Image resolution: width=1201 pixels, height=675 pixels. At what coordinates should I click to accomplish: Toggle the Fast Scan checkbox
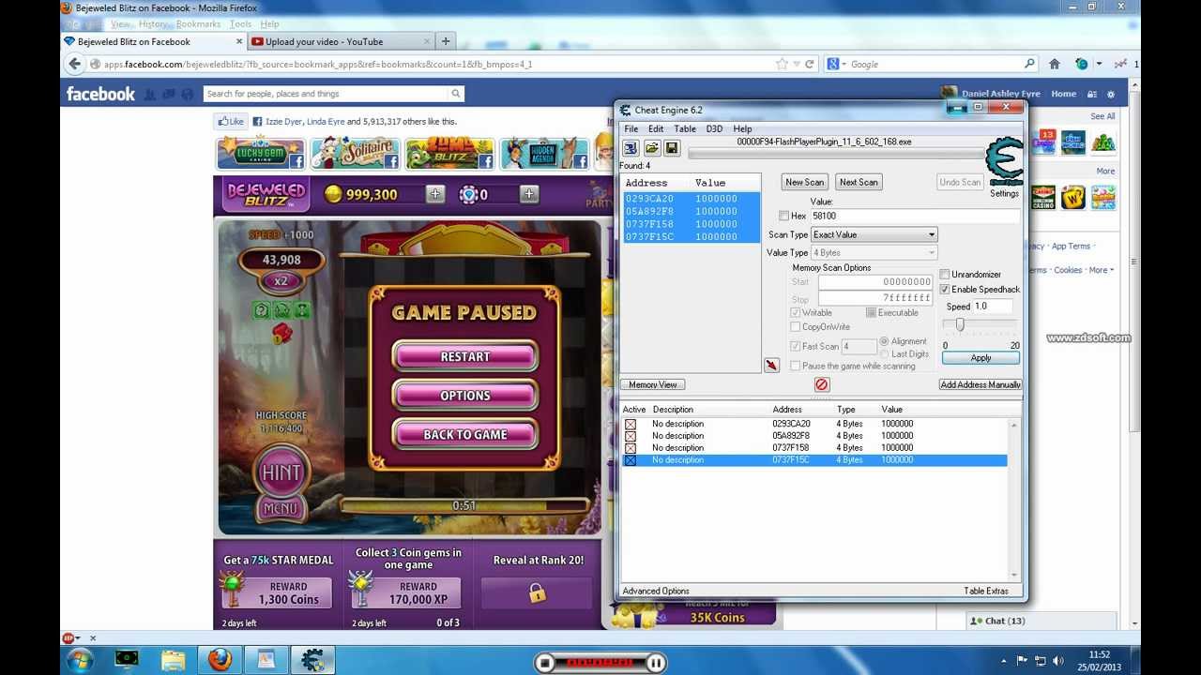coord(796,347)
